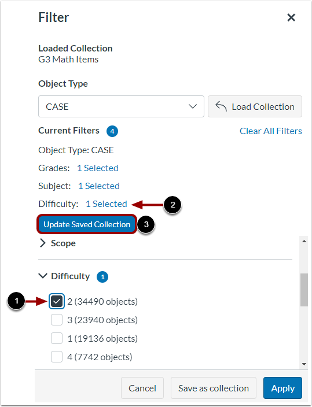Check difficulty 3 (23940 objects) checkbox
Image resolution: width=312 pixels, height=407 pixels.
(x=57, y=320)
